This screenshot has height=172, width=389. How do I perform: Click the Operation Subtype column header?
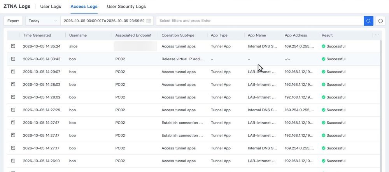click(x=178, y=35)
